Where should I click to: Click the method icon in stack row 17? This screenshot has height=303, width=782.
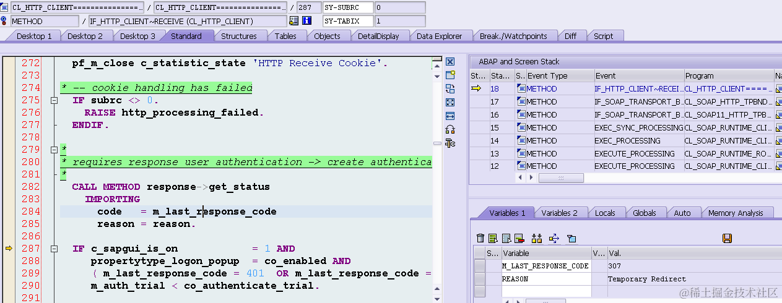point(521,101)
